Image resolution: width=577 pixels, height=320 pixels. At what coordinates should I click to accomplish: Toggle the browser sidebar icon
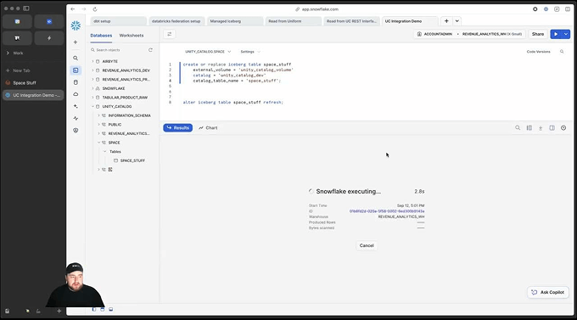click(26, 8)
